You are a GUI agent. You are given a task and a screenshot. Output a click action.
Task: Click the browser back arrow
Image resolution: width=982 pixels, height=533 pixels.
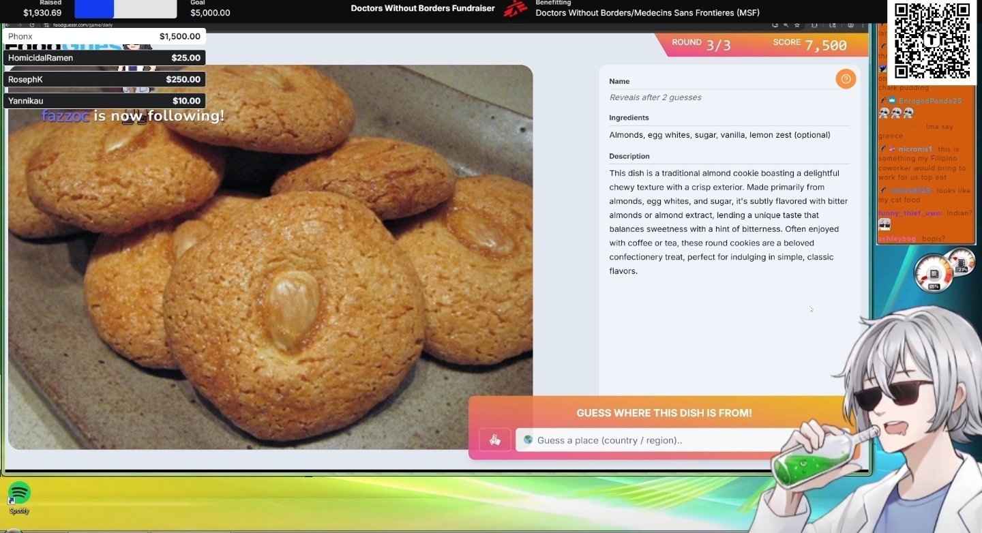click(8, 25)
